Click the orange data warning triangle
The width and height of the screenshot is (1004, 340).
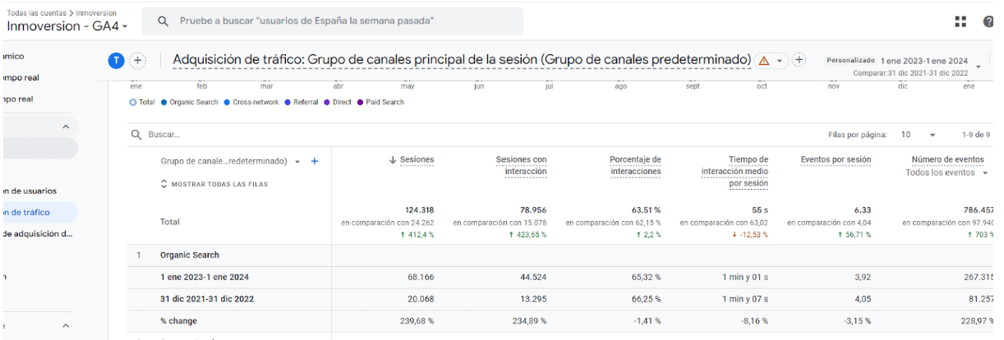click(764, 61)
